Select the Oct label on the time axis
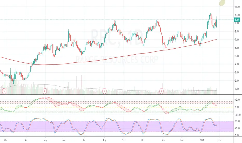 (x=143, y=140)
